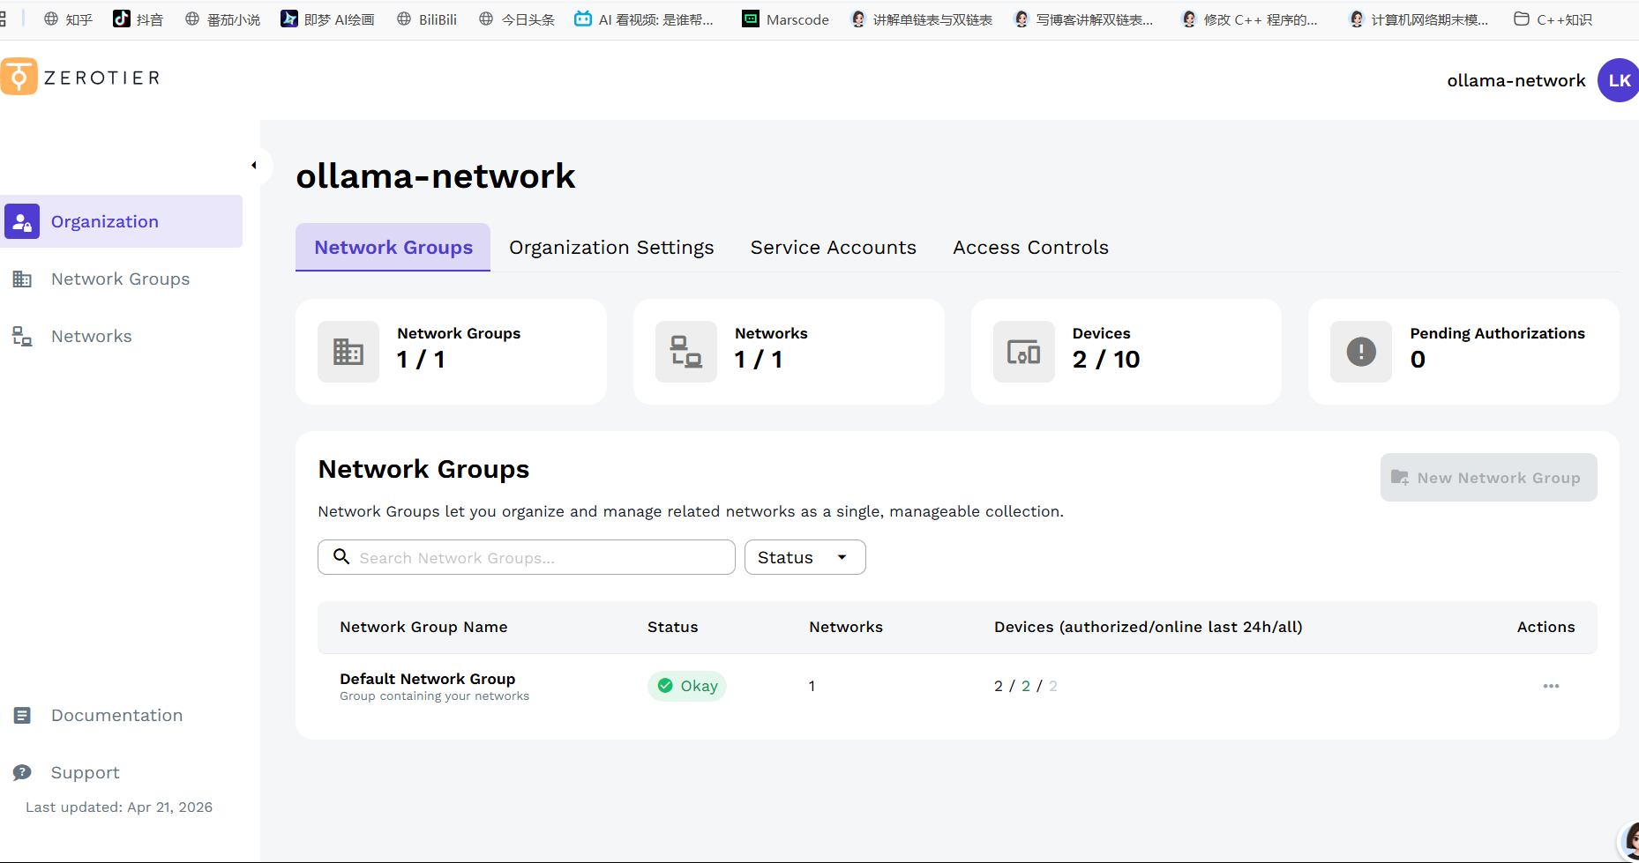
Task: Open the 今日头条 bookmark
Action: click(x=517, y=19)
